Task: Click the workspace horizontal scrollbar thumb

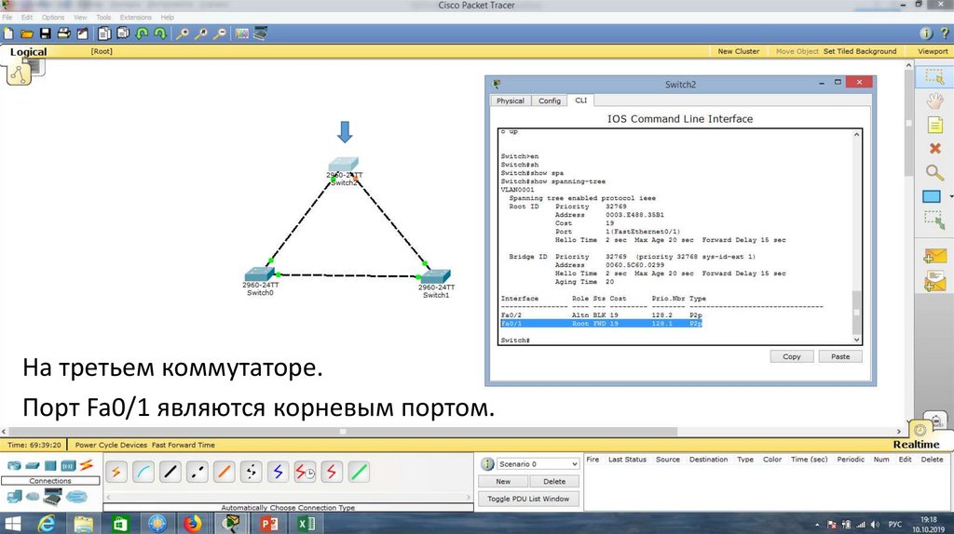Action: click(343, 432)
